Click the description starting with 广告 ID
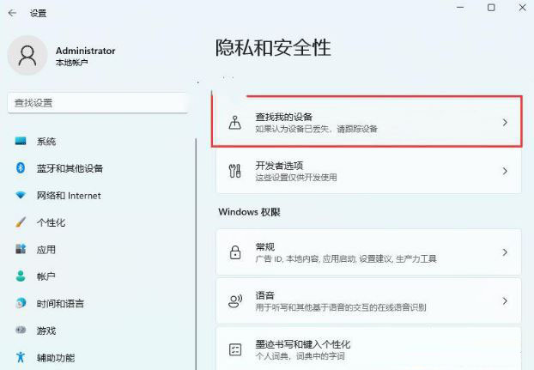Image resolution: width=534 pixels, height=370 pixels. point(346,259)
